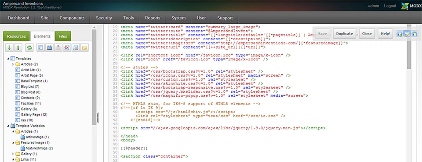Expand the Gallery (1) TV folder

coord(13,154)
